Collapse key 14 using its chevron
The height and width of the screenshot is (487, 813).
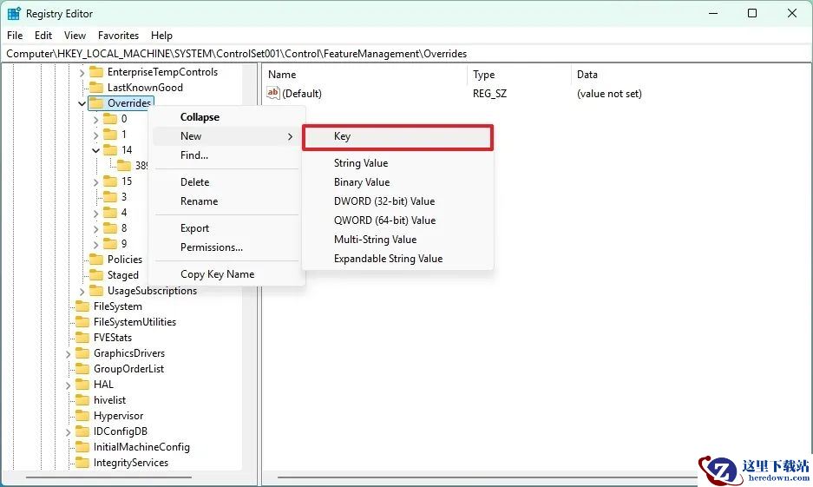pyautogui.click(x=96, y=150)
